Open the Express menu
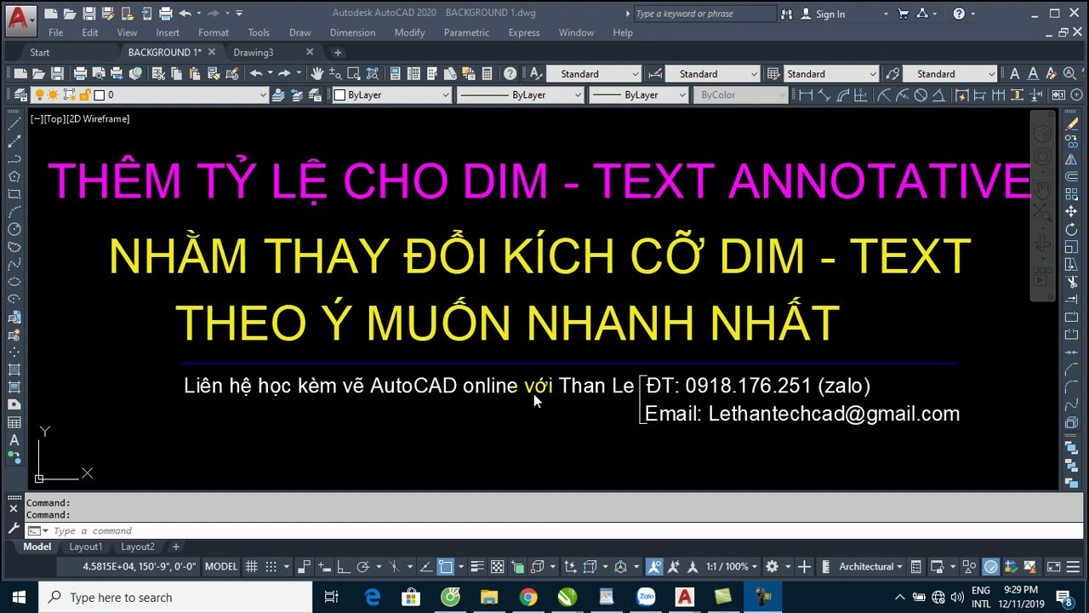 (523, 32)
